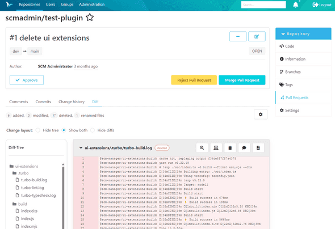The width and height of the screenshot is (335, 229).
Task: Click the SCM Administrator author name
Action: 55,66
